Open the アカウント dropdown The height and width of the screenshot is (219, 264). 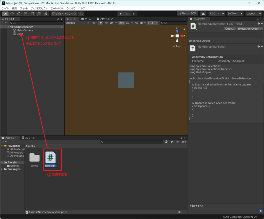pyautogui.click(x=216, y=14)
